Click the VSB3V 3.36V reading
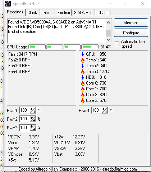 [x=70, y=149]
